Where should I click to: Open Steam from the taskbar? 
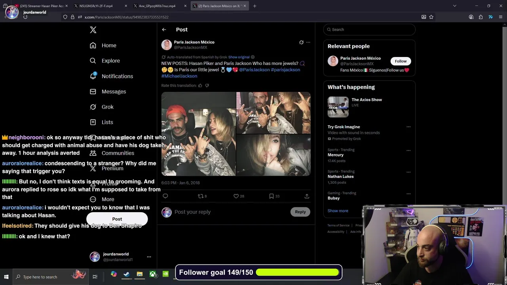(x=126, y=274)
